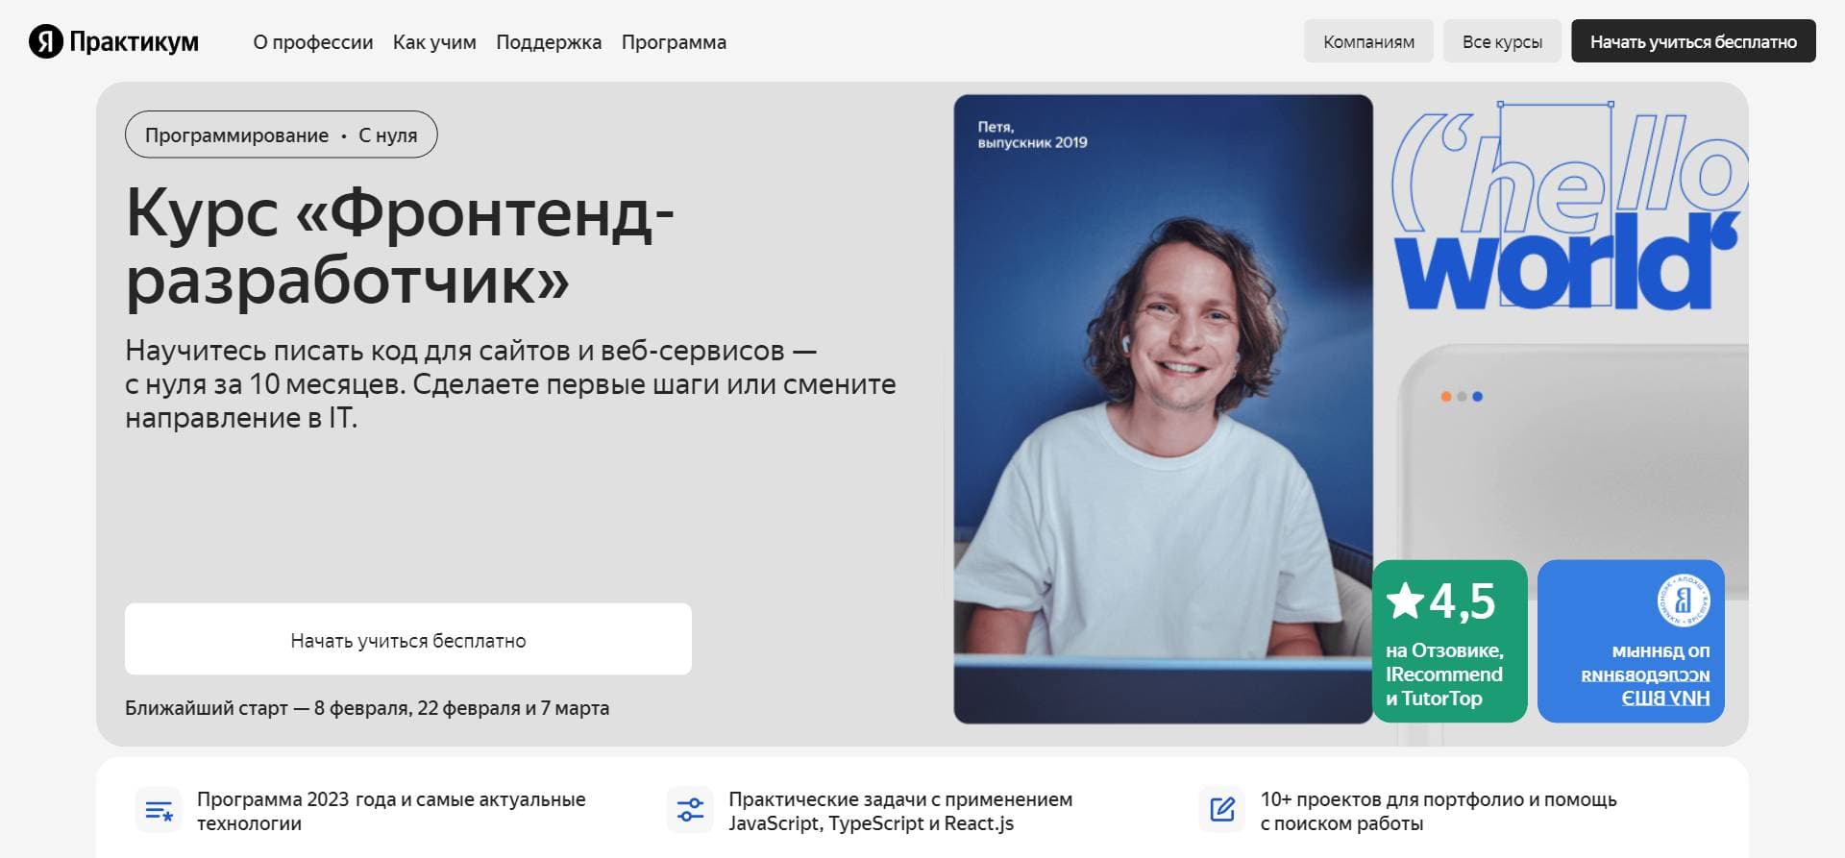Jump to the Программа section
This screenshot has height=858, width=1845.
coord(674,42)
